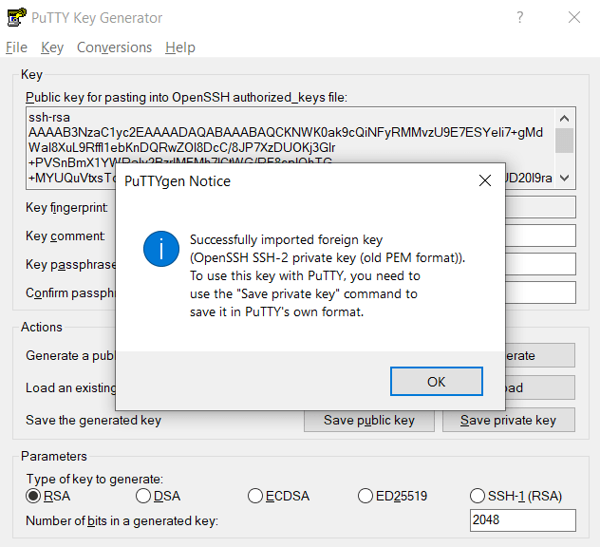Click the Confirm passphrase field's visible end

click(x=540, y=292)
